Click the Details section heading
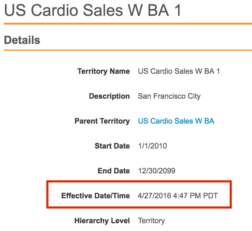The width and height of the screenshot is (252, 231). tap(22, 40)
